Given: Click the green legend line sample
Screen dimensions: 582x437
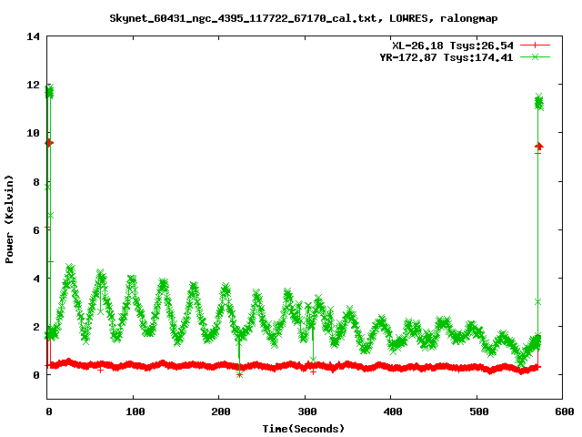Looking at the screenshot, I should coord(535,56).
